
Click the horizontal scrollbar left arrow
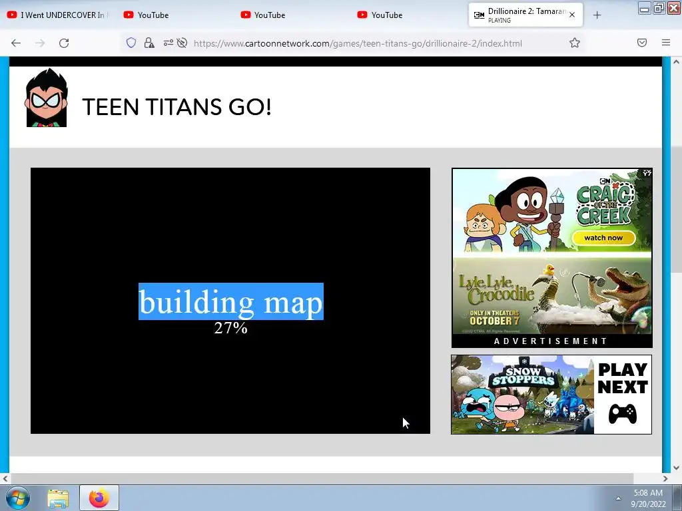tap(5, 479)
